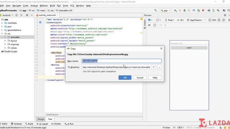Click the Apply Changes lightning icon
This screenshot has width=230, height=129.
[x=180, y=10]
